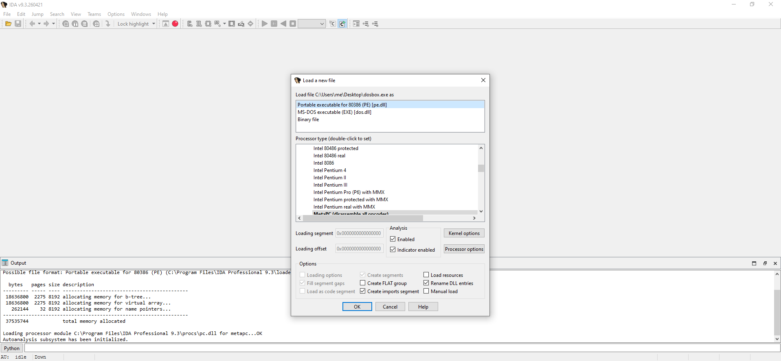Open the Edit menu

pos(21,14)
